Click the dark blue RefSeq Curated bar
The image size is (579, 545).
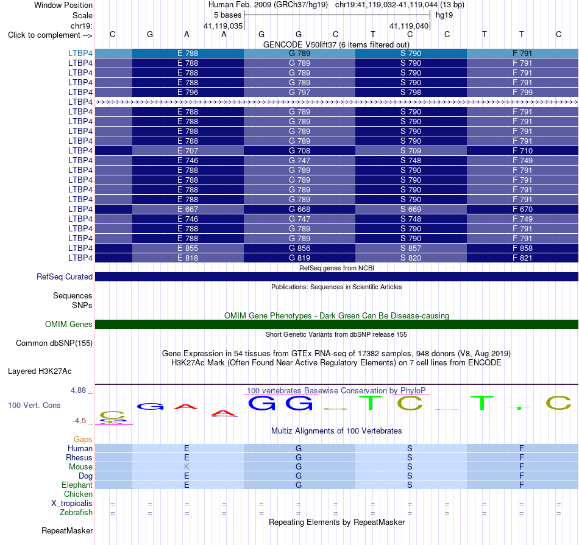click(x=337, y=276)
